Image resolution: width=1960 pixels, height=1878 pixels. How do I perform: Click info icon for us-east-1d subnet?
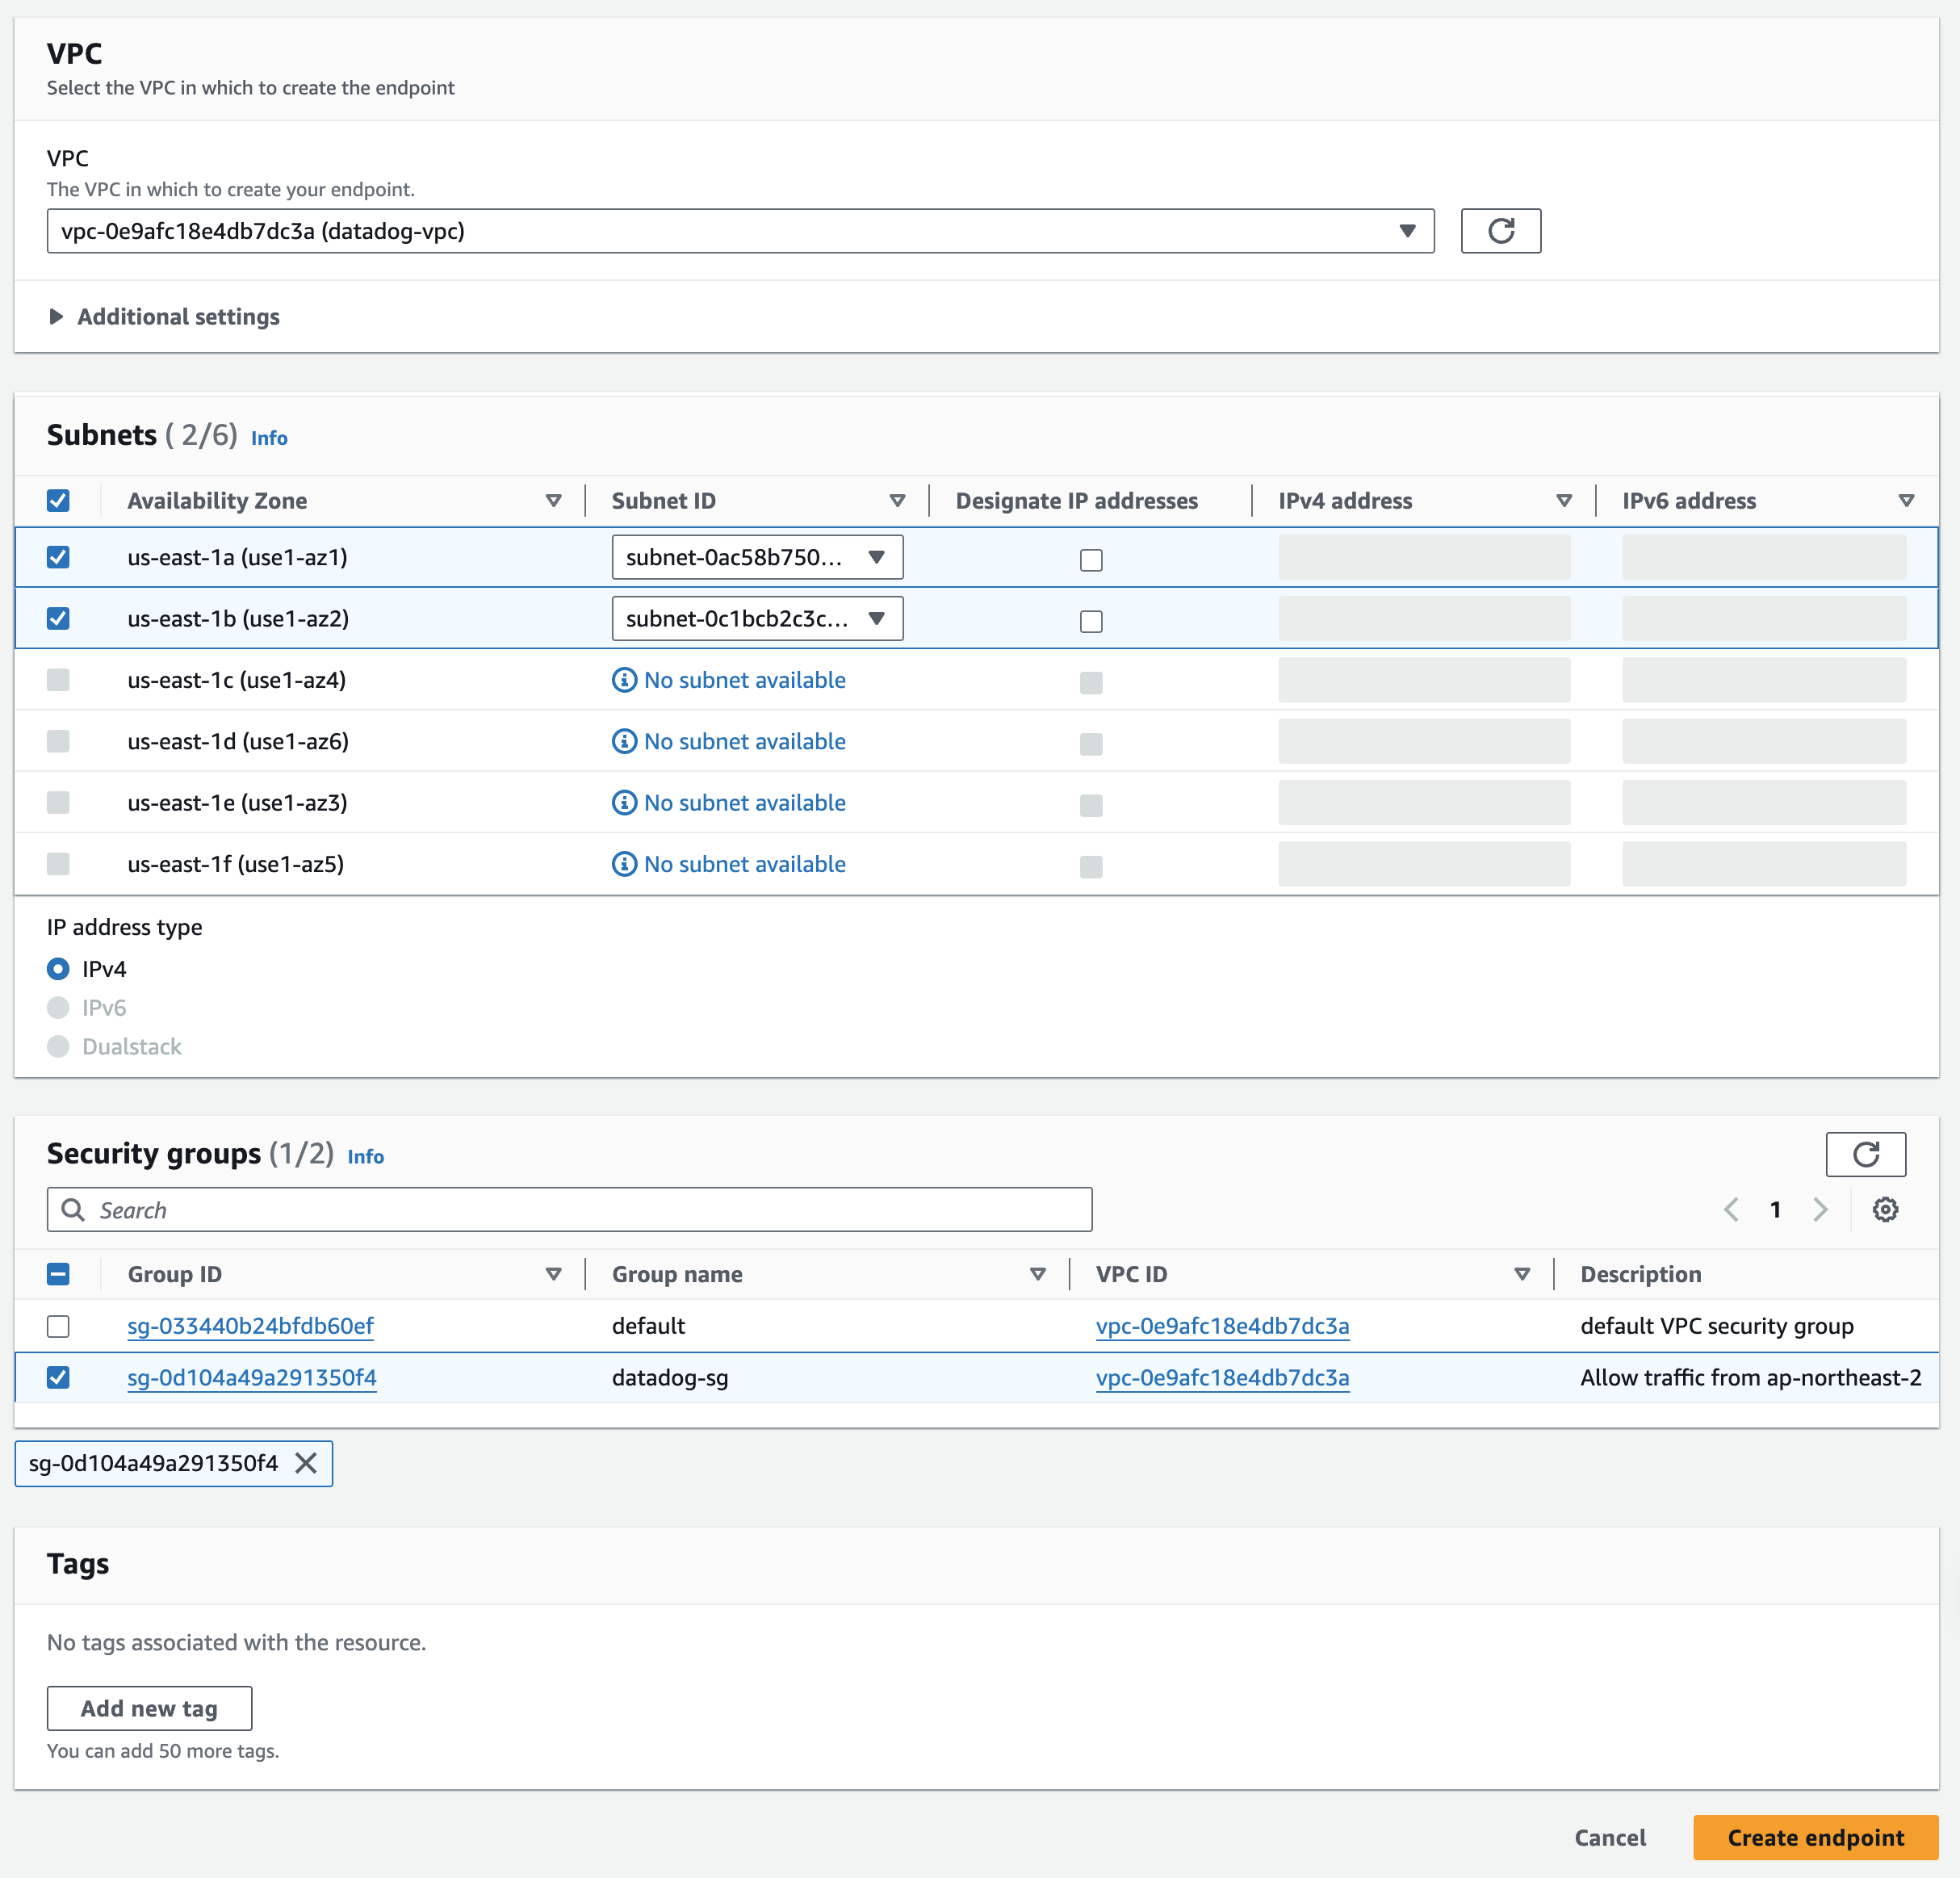click(624, 741)
